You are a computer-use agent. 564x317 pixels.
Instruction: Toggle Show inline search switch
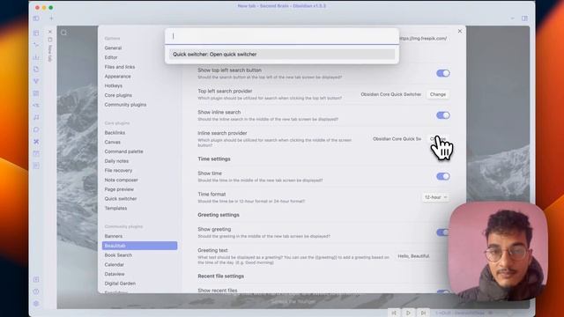[x=442, y=115]
